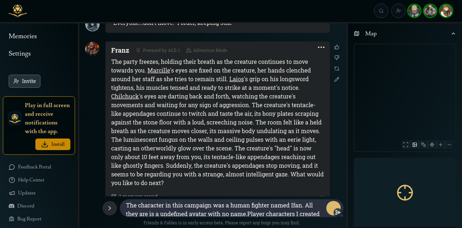Edit Franz's message with pencil icon

[337, 79]
